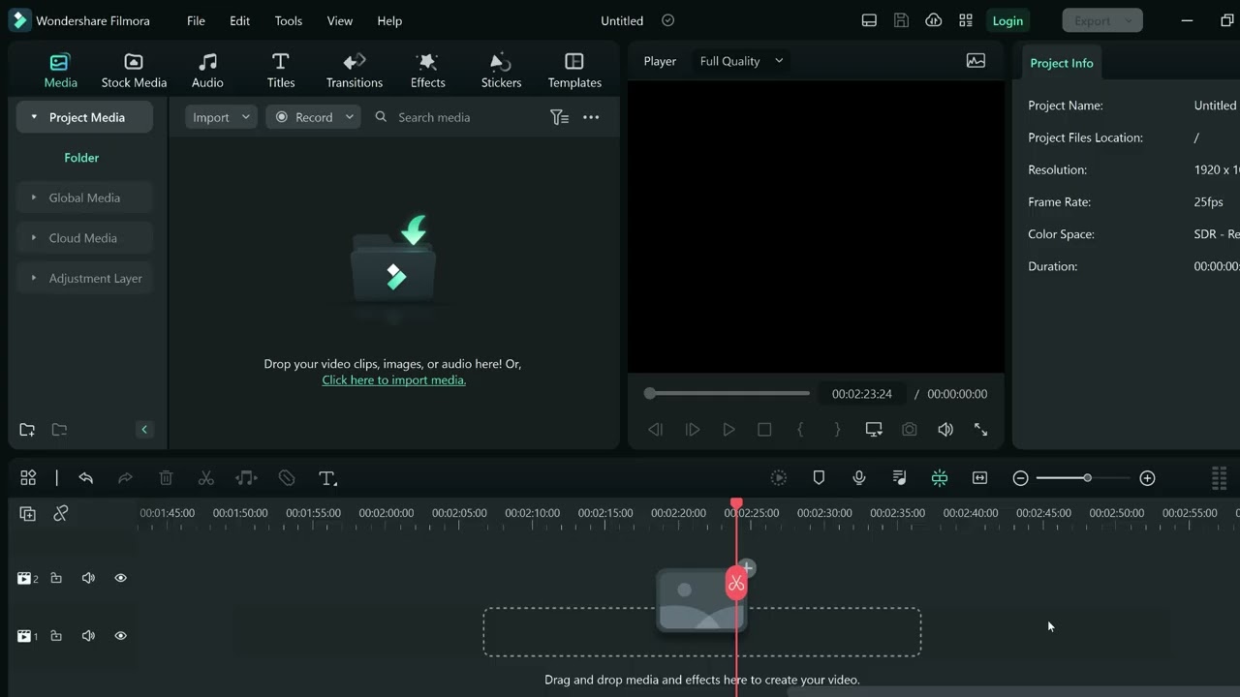The height and width of the screenshot is (697, 1240).
Task: Open the Import dropdown
Action: click(221, 117)
